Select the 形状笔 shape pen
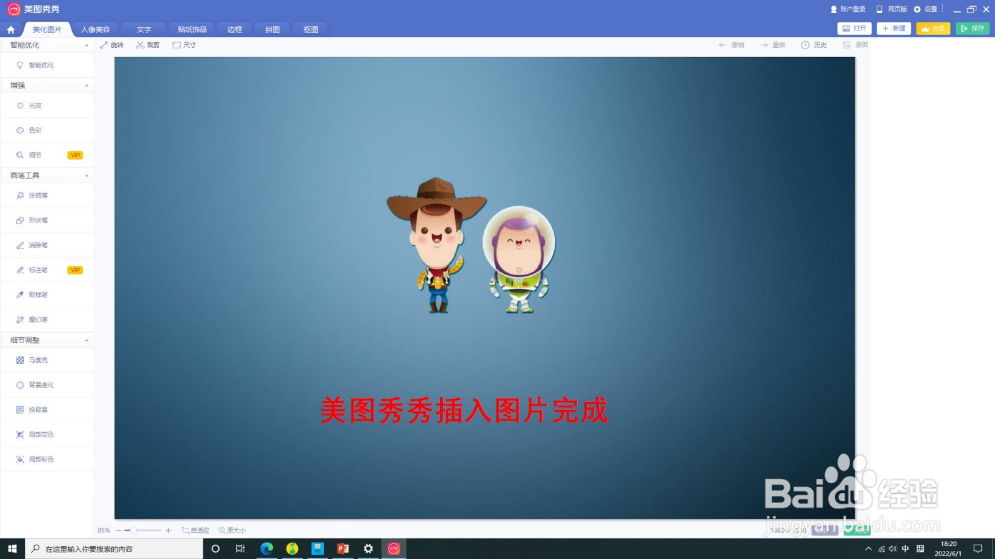This screenshot has width=995, height=559. click(x=47, y=220)
